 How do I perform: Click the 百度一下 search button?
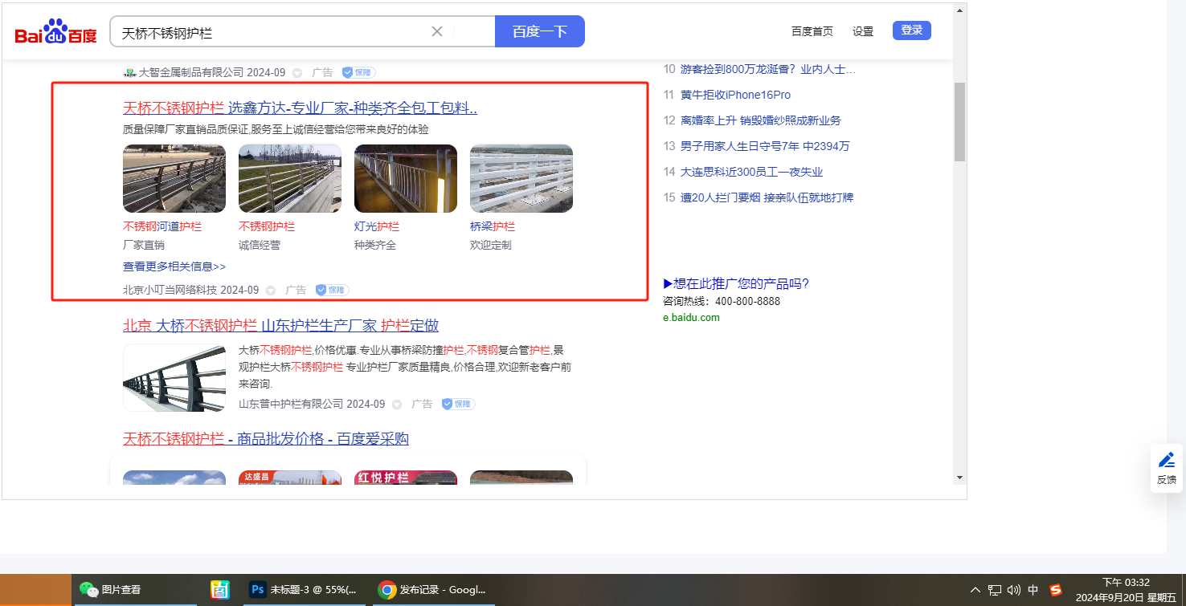pos(540,31)
